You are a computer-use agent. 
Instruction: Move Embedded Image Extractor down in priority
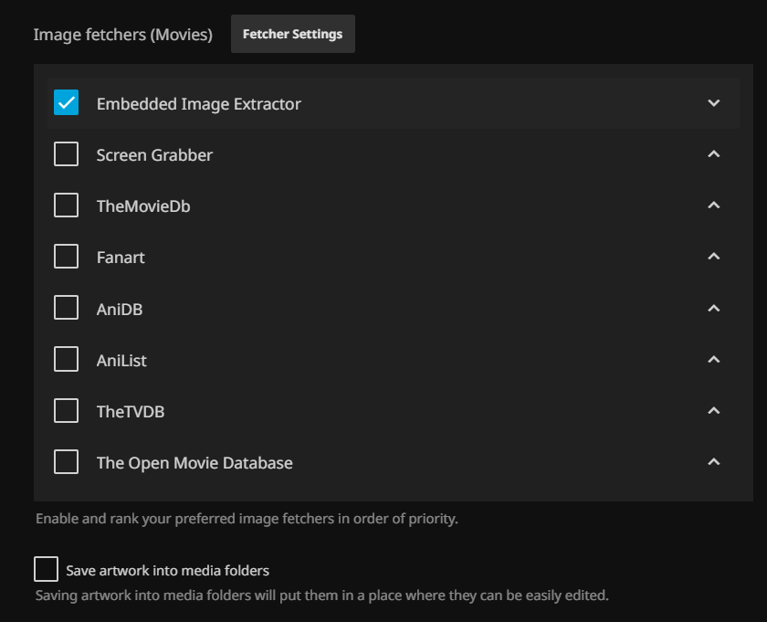[714, 103]
